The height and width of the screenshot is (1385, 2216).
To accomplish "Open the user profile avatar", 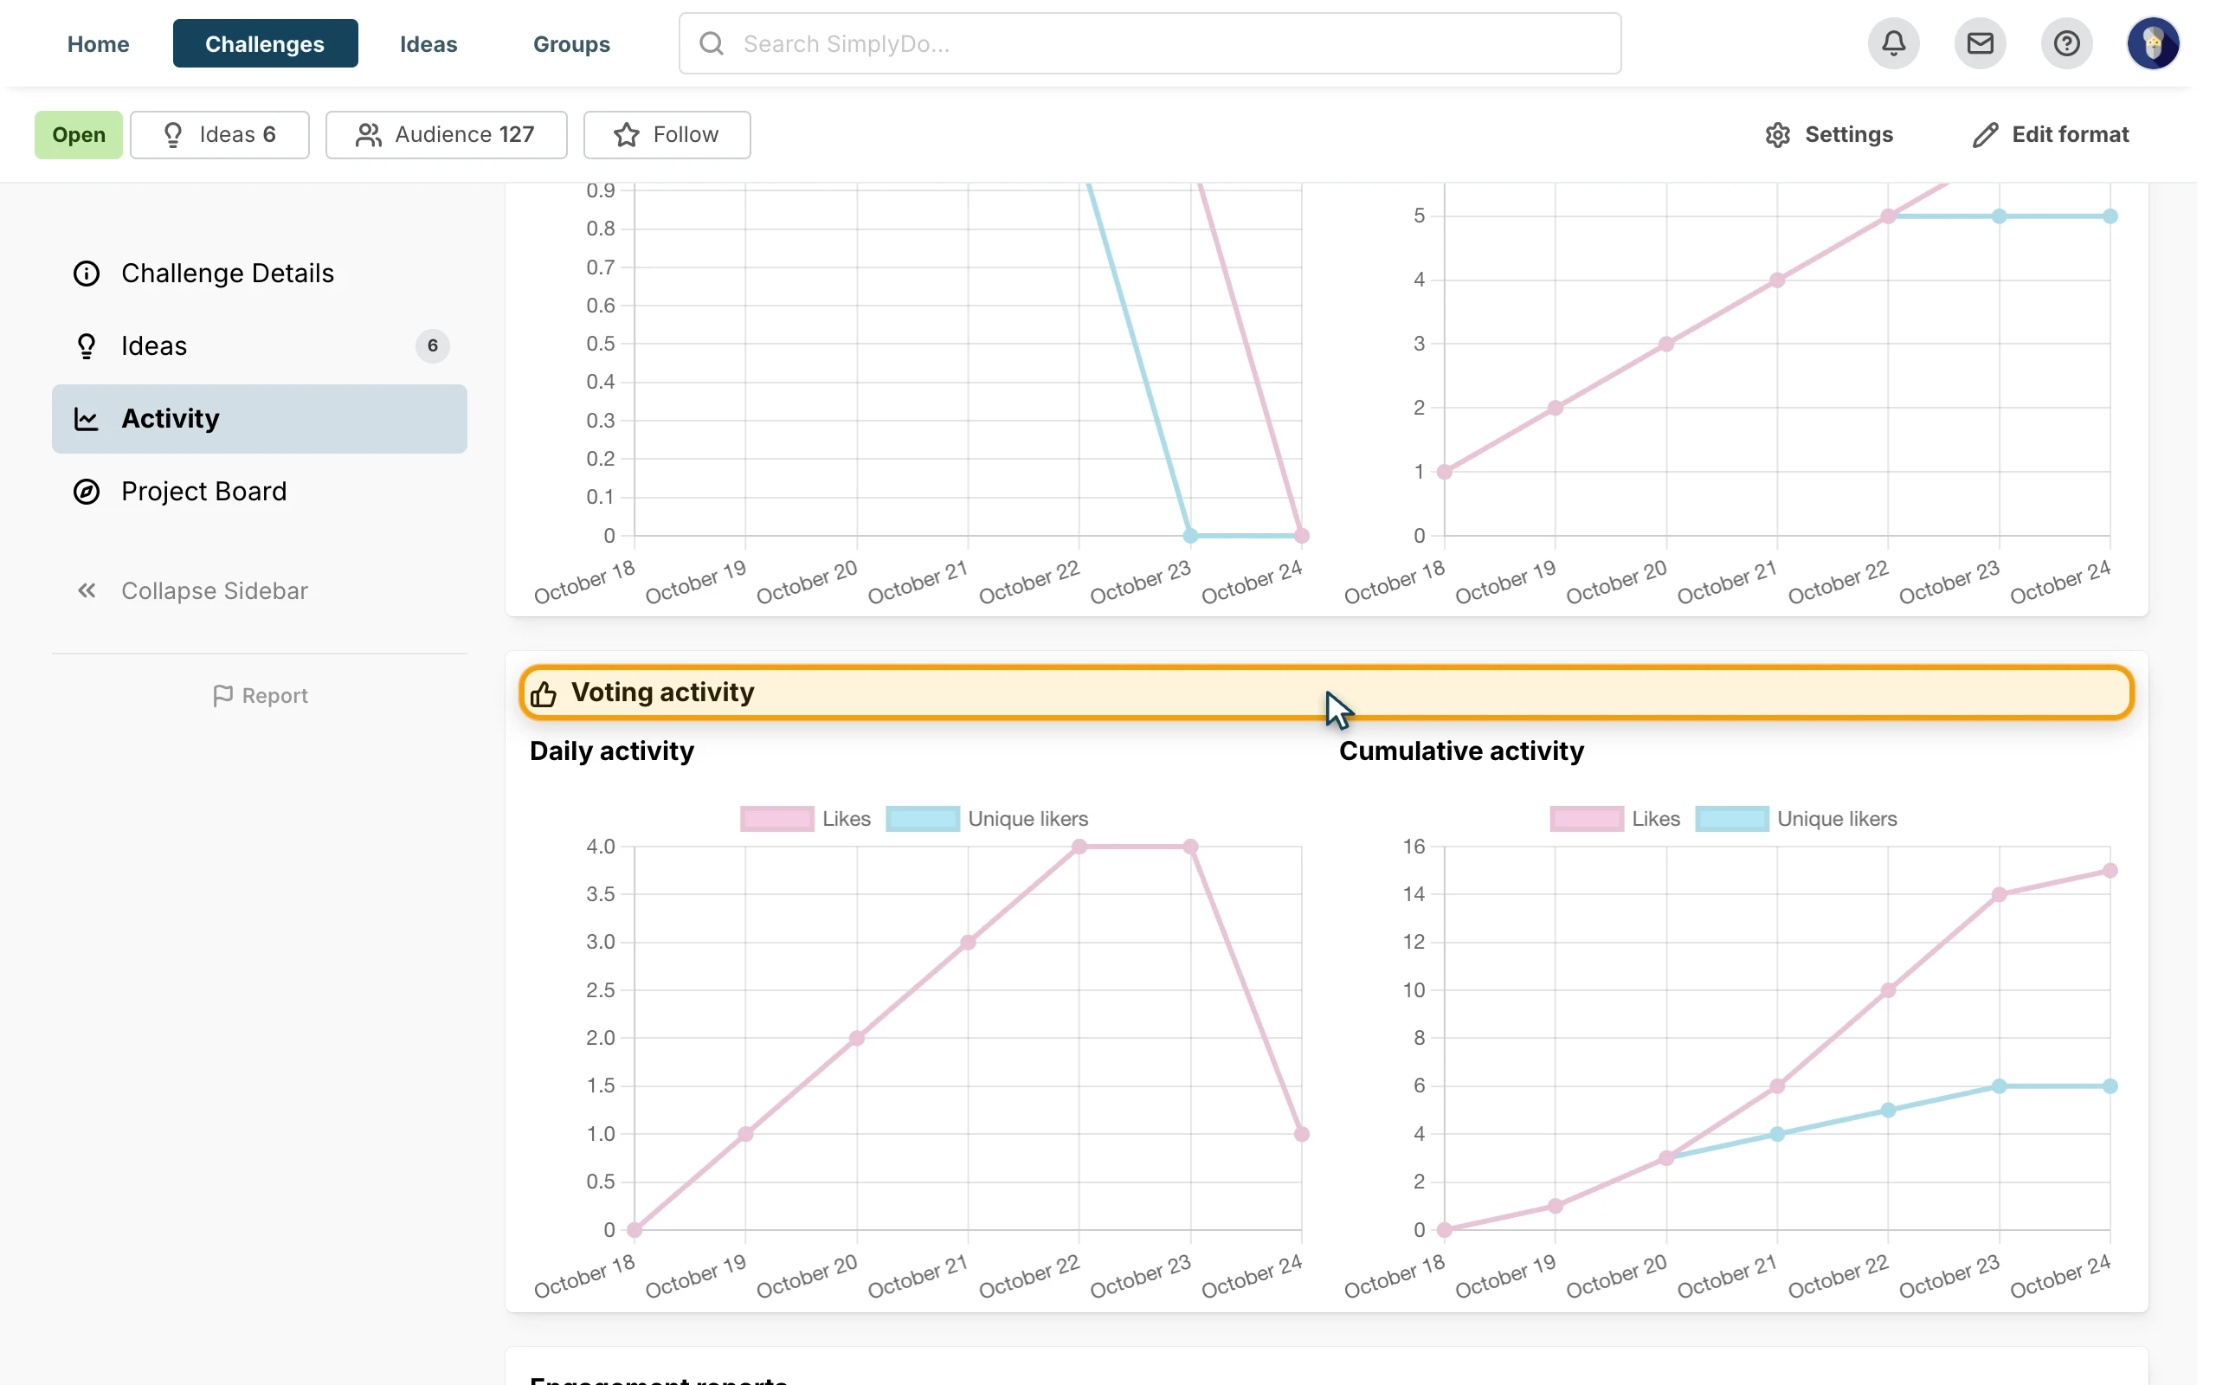I will pyautogui.click(x=2153, y=43).
